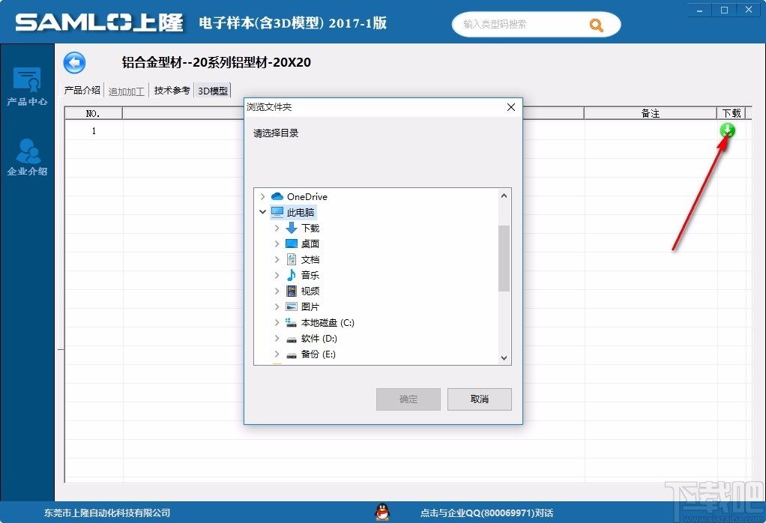Viewport: 766px width, 523px height.
Task: Click the 取消 cancel button
Action: 479,399
